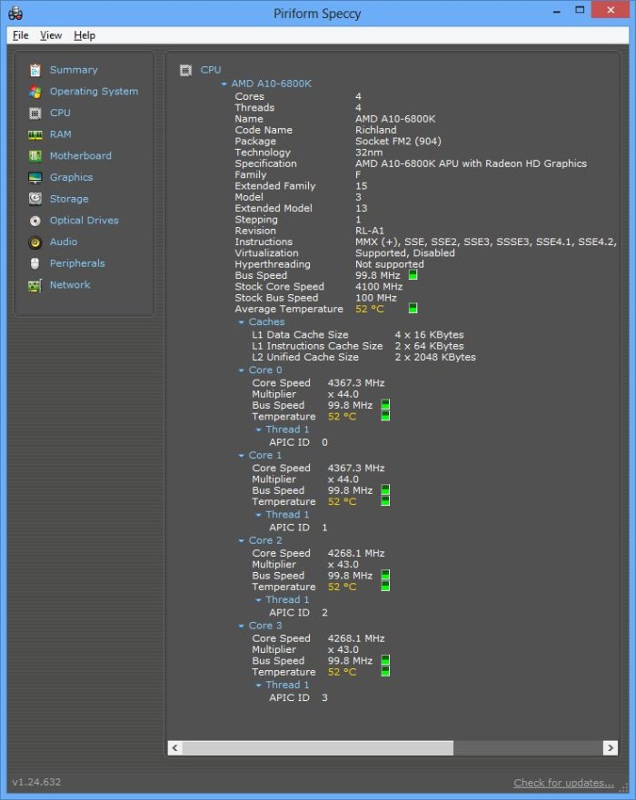Click Core 1 Bus Speed graph icon
Screen dimensions: 636x800
click(385, 489)
